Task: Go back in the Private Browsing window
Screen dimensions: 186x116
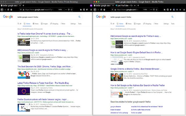Action: coord(2,10)
